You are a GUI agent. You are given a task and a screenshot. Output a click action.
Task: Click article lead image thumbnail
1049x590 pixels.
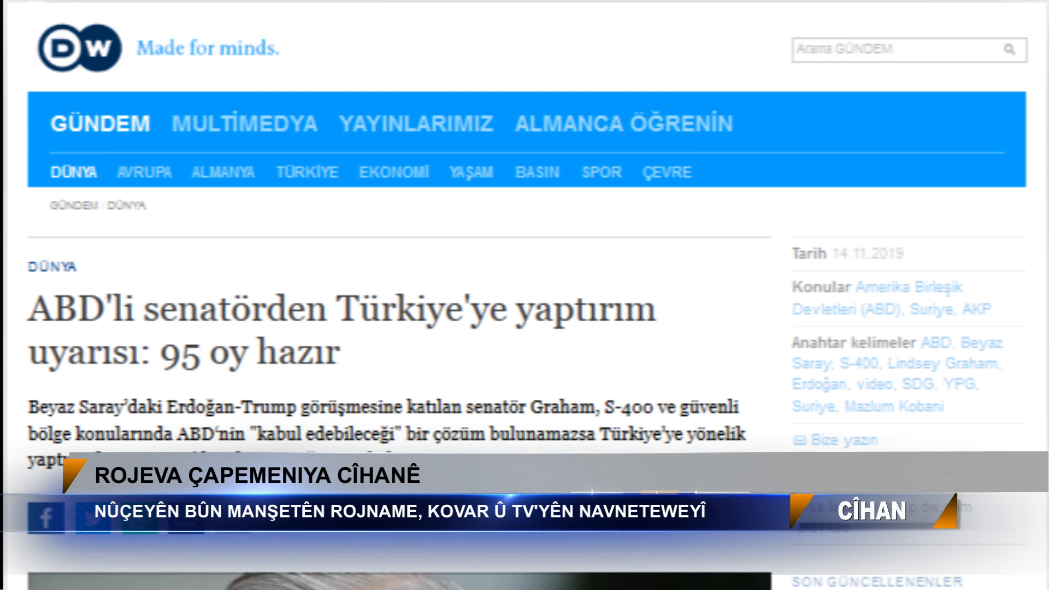click(x=399, y=581)
